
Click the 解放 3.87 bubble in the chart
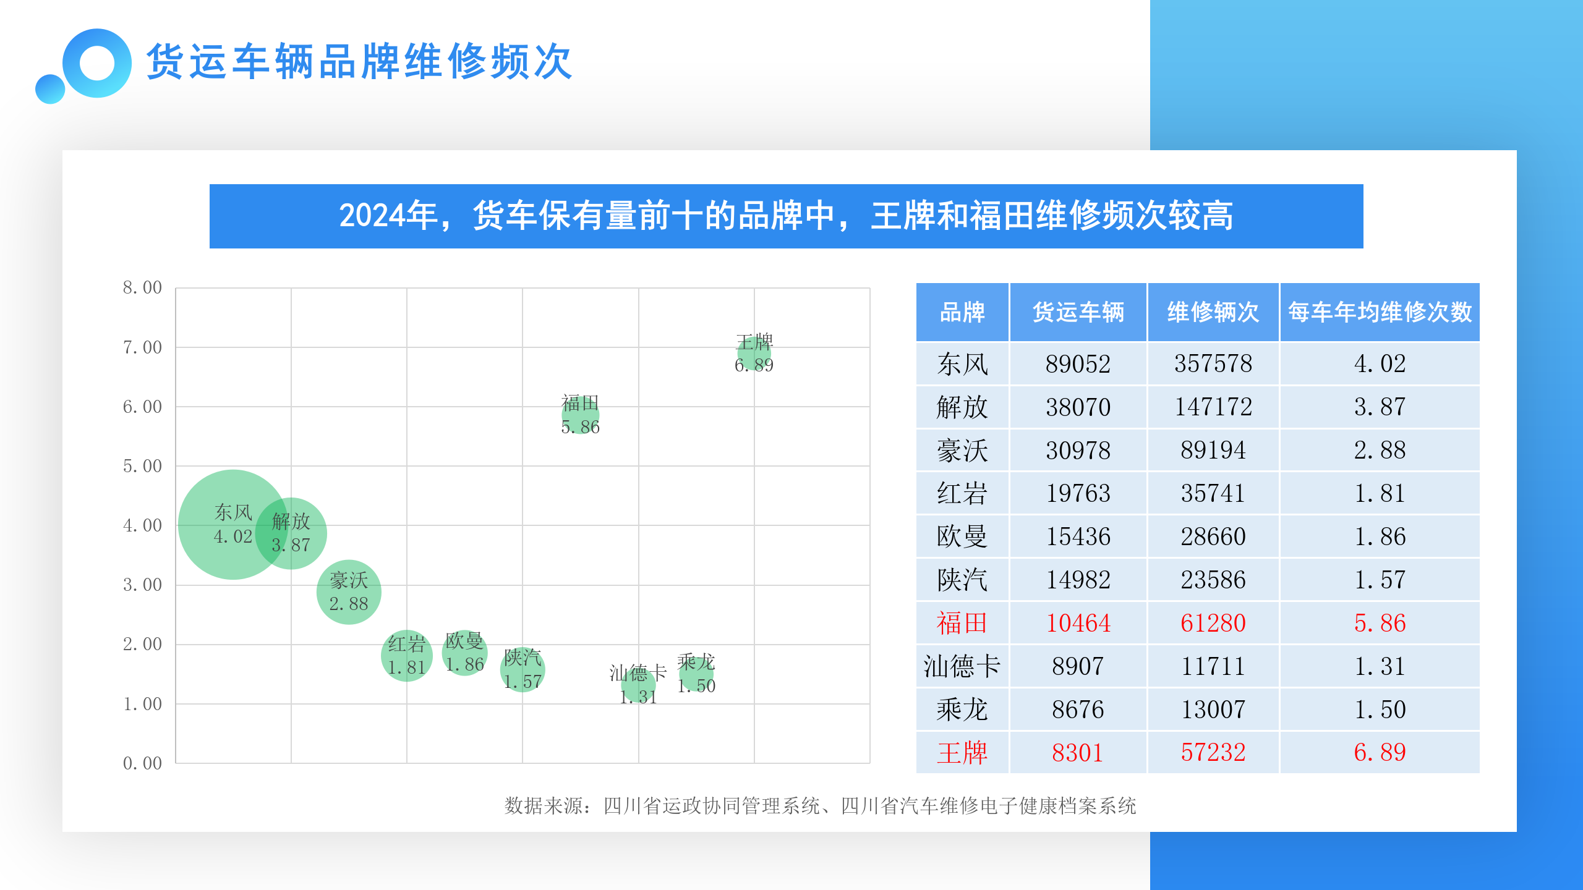(x=291, y=533)
